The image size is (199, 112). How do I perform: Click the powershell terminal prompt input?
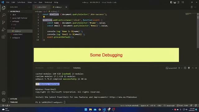click(65, 102)
